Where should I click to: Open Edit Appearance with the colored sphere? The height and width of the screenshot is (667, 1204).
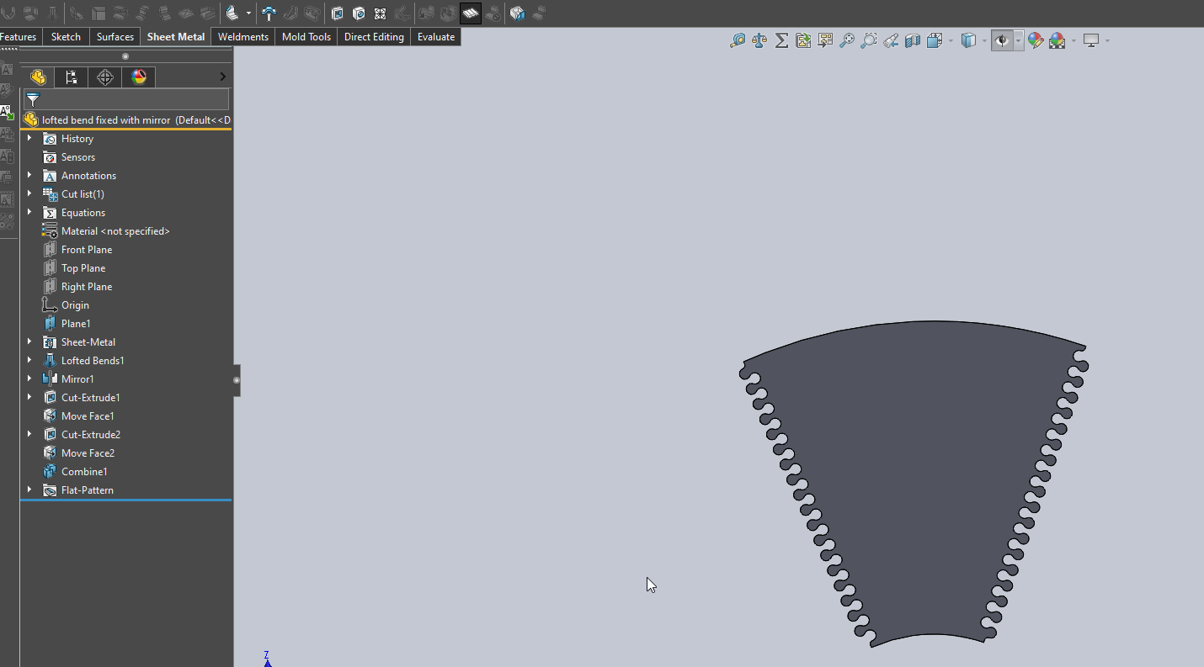coord(1035,40)
